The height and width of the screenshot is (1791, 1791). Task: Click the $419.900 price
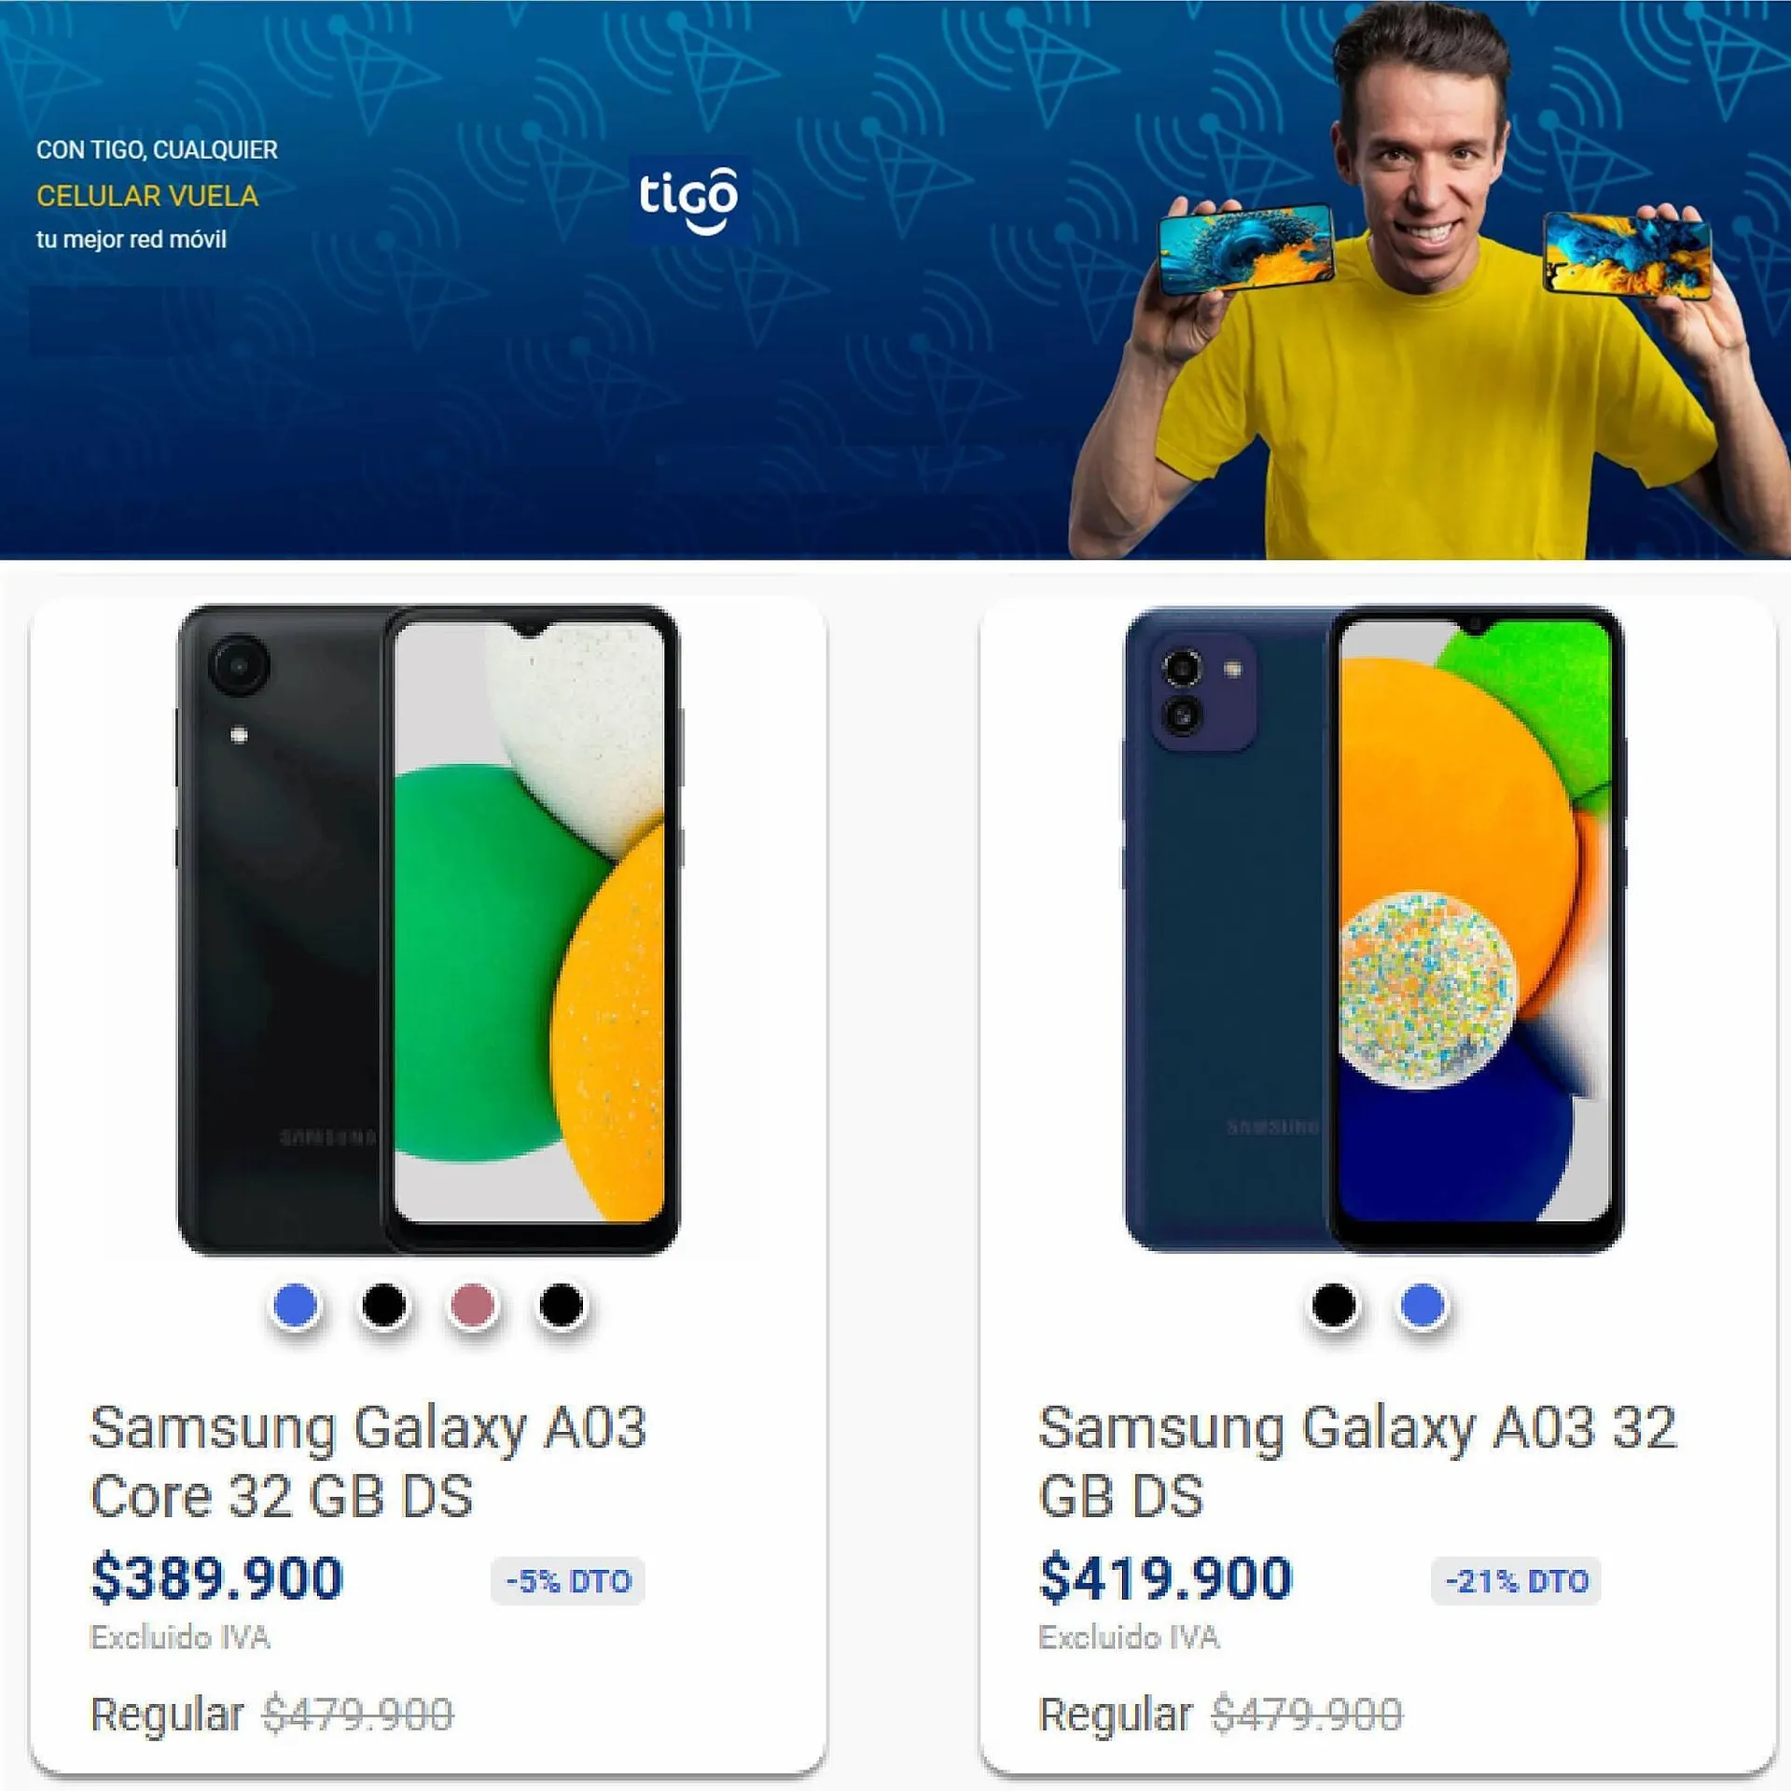point(1166,1578)
